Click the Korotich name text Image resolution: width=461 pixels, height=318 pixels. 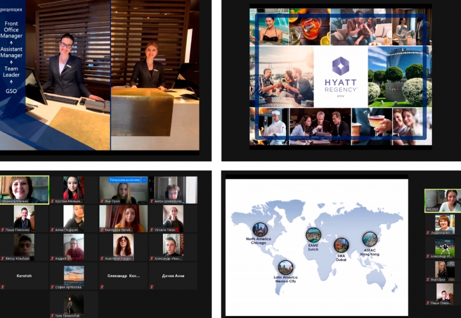coord(24,276)
